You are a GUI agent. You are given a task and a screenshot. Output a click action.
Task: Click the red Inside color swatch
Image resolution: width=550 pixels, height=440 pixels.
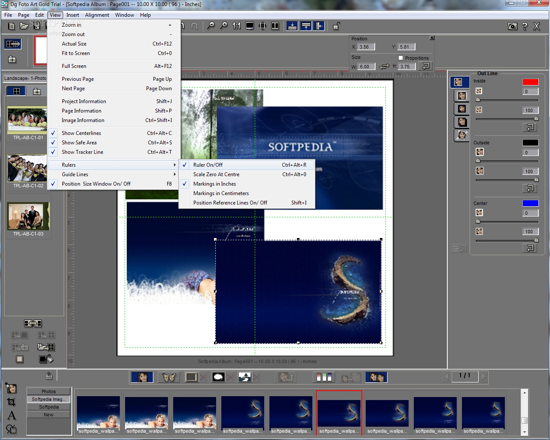pyautogui.click(x=530, y=82)
